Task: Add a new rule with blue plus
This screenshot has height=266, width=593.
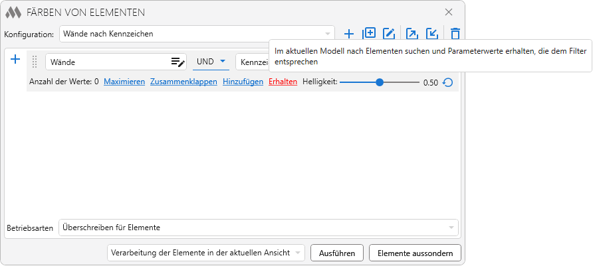Action: [x=16, y=60]
